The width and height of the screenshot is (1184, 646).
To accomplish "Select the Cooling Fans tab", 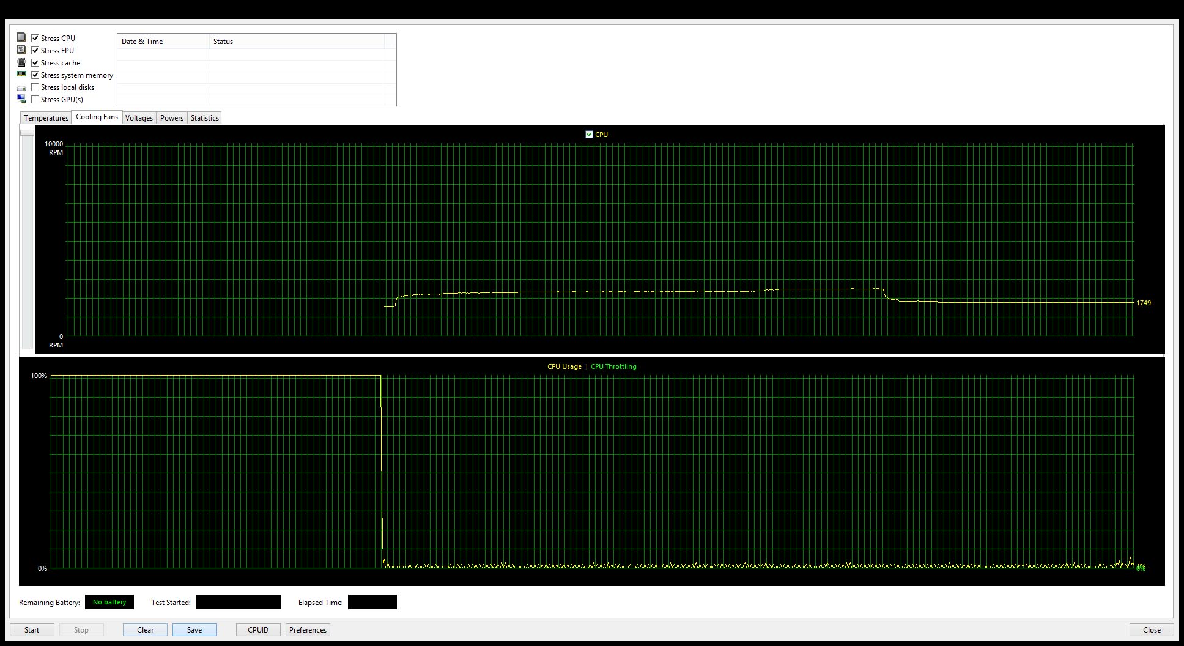I will click(x=97, y=117).
